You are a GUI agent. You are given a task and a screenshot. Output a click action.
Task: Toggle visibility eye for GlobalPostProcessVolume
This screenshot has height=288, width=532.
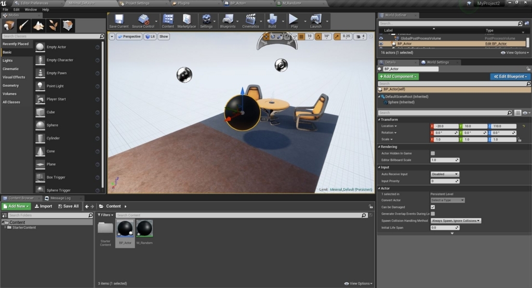381,38
